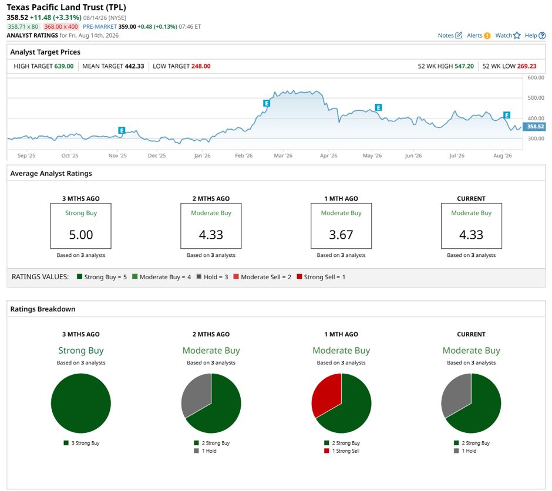Click the Strong Buy = 5 legend swatch
The width and height of the screenshot is (552, 491).
click(x=79, y=276)
